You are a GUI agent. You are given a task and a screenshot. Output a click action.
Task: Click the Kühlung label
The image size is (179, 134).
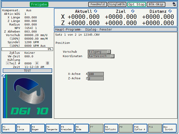(14, 60)
